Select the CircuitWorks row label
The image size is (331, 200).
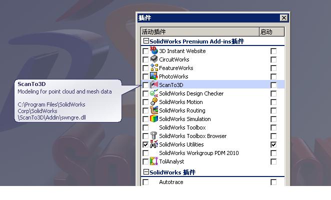(x=174, y=59)
